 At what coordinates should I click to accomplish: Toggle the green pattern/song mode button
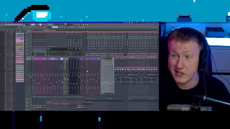[24, 25]
